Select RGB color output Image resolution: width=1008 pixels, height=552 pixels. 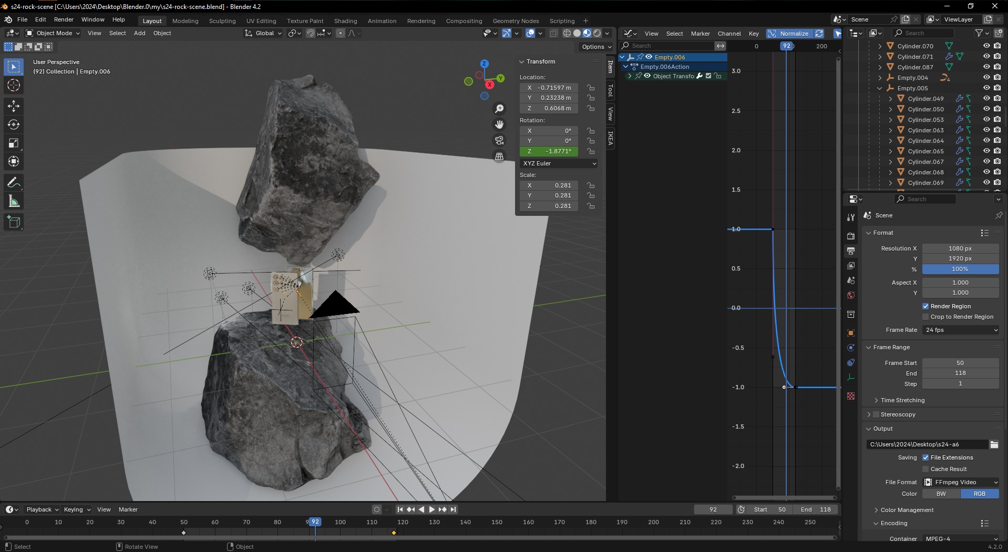[980, 494]
